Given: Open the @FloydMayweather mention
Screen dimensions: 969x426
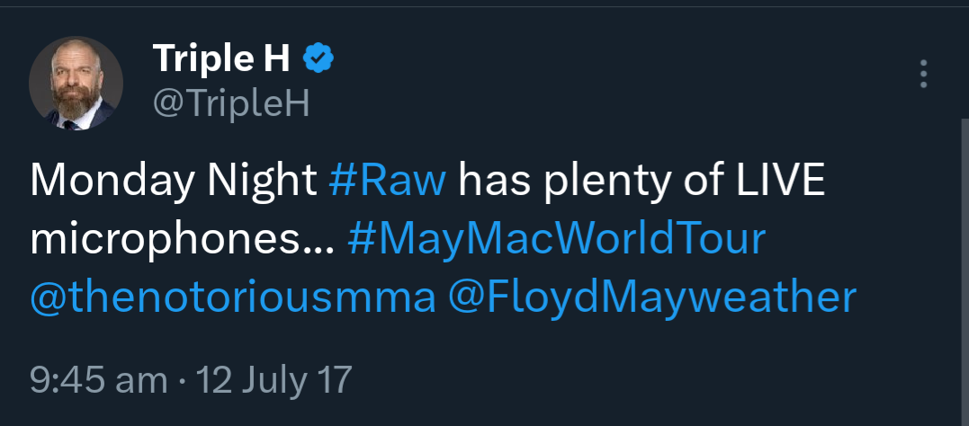Looking at the screenshot, I should click(x=653, y=297).
